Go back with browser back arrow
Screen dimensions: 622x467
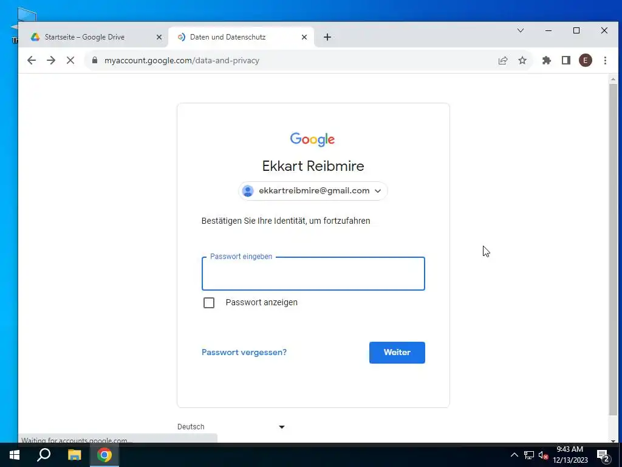pos(32,60)
